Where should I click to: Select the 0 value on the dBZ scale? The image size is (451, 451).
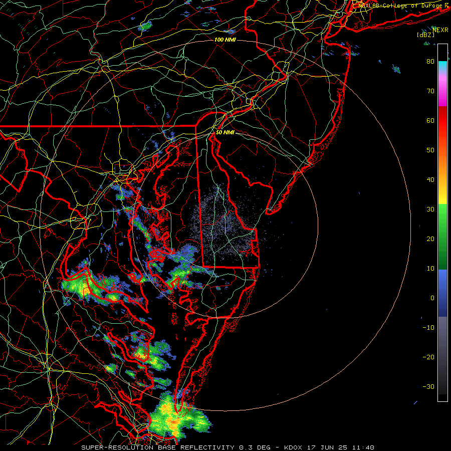tap(432, 298)
